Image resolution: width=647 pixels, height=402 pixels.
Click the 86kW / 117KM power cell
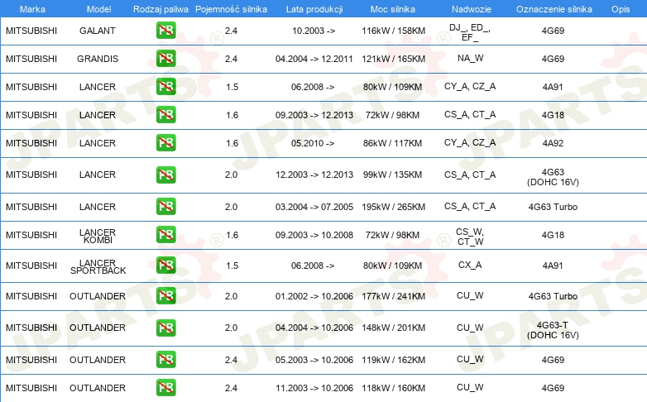(x=392, y=143)
